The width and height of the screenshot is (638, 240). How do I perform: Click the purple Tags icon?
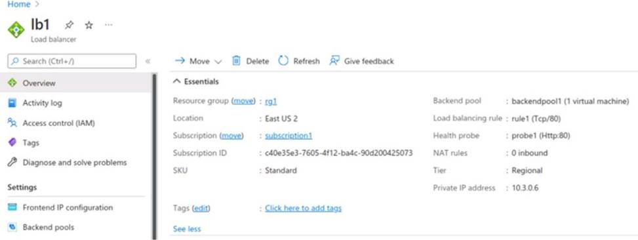(12, 143)
